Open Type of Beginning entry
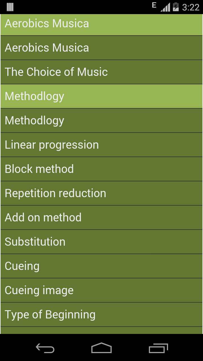This screenshot has width=203, height=361. 101,315
